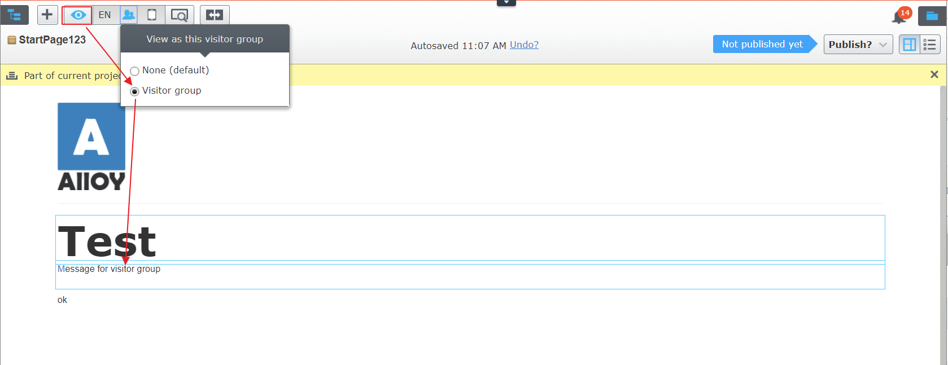Viewport: 948px width, 365px height.
Task: Open the EN language selector
Action: click(x=105, y=15)
